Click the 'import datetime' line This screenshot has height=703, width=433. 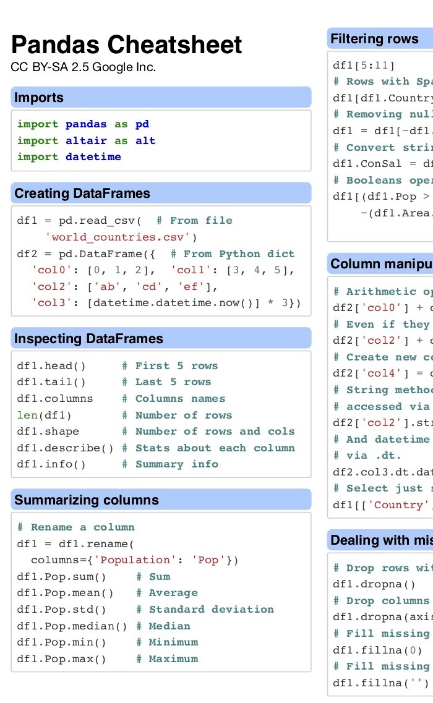69,157
